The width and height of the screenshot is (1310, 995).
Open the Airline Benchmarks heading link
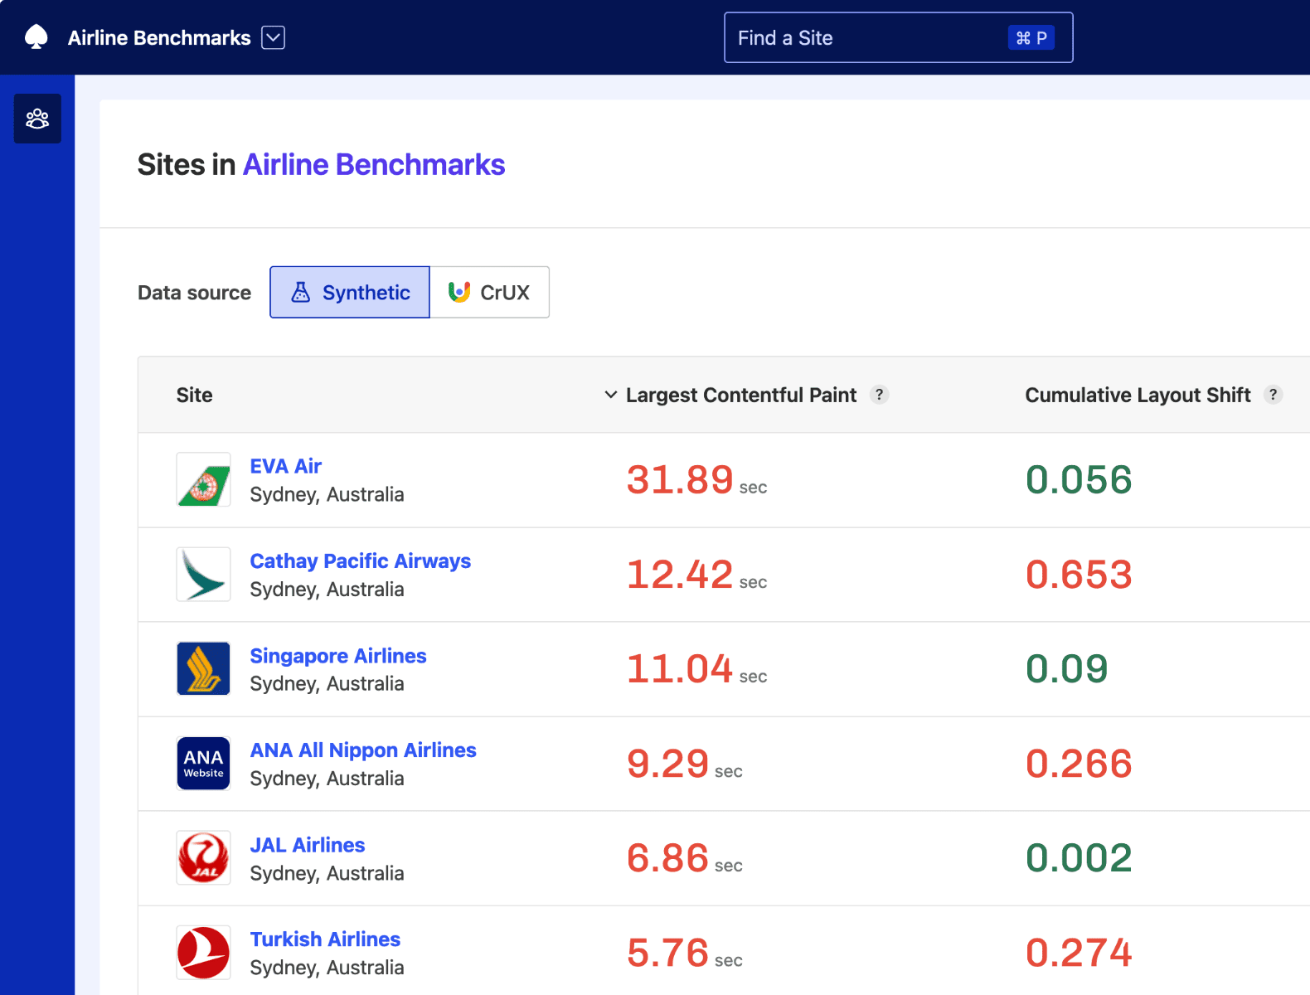tap(373, 164)
